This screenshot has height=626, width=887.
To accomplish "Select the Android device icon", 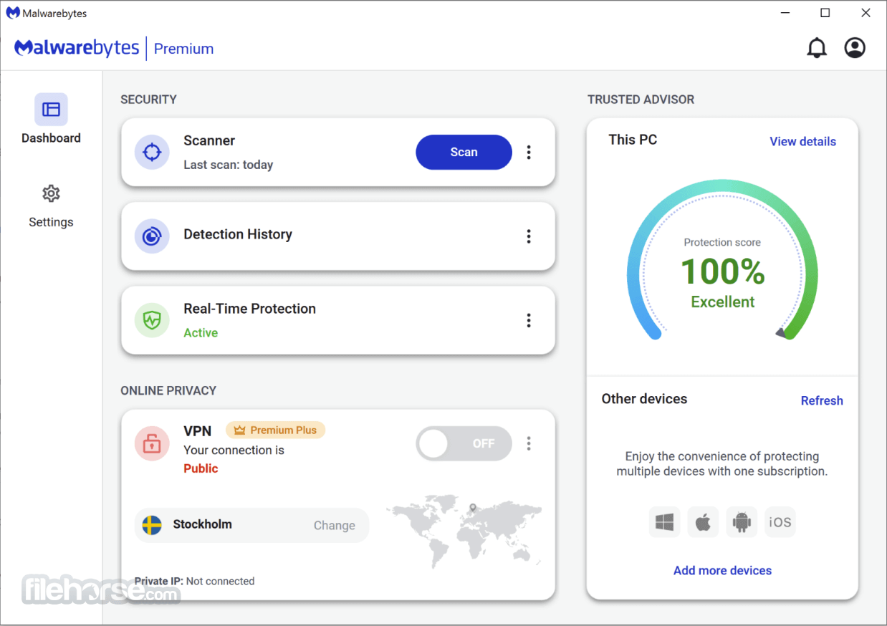I will point(742,522).
